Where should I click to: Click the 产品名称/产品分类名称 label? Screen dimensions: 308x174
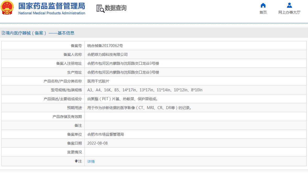[x=63, y=81]
